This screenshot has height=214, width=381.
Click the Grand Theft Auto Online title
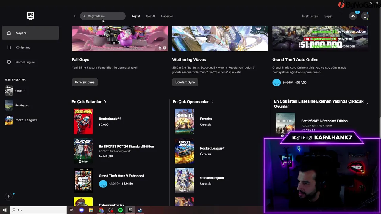tap(295, 60)
